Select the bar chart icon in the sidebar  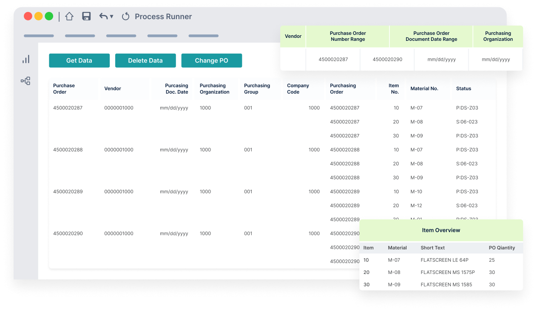(x=26, y=59)
